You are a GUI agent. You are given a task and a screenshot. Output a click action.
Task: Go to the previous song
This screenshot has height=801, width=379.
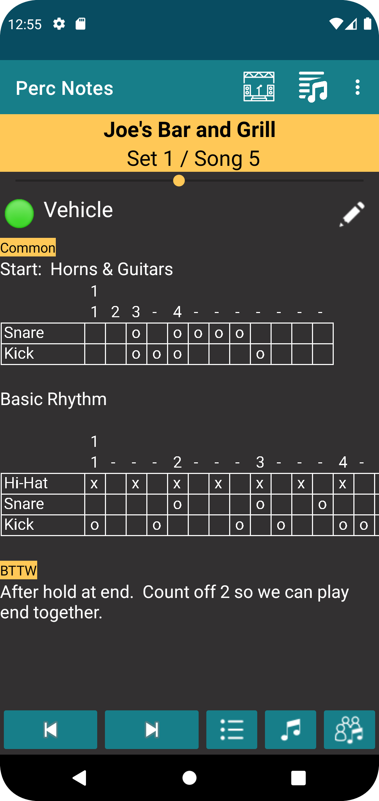tap(51, 730)
